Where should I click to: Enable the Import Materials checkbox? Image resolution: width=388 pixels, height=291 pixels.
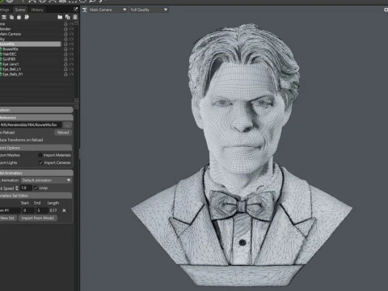[40, 155]
